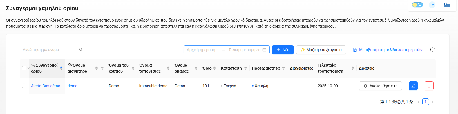The image size is (458, 114).
Task: Sort by Όνομα του κουτιού column
Action: [133, 68]
